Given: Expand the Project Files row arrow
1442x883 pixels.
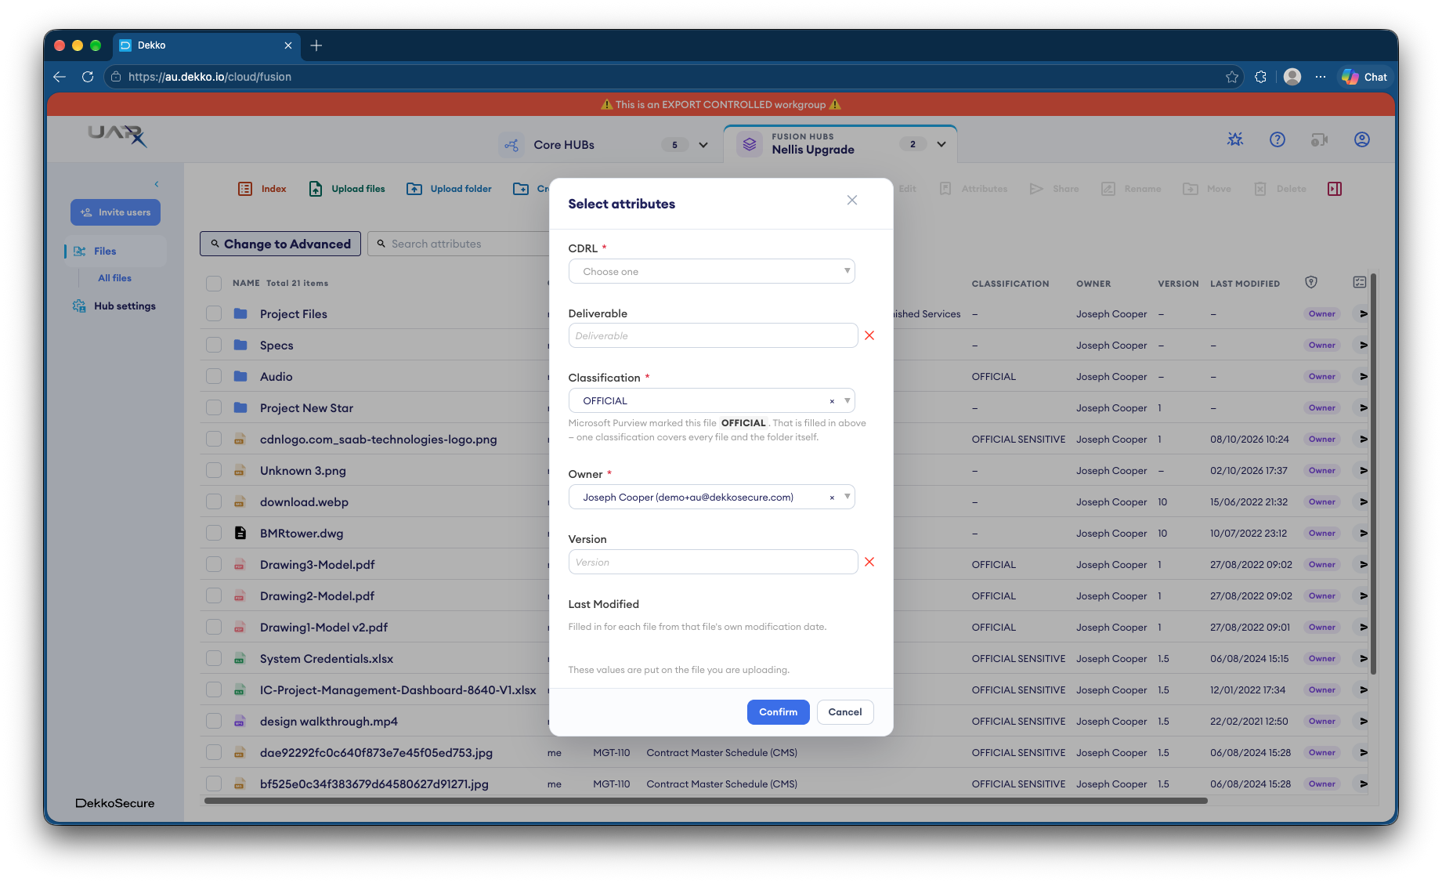Looking at the screenshot, I should pos(1363,313).
